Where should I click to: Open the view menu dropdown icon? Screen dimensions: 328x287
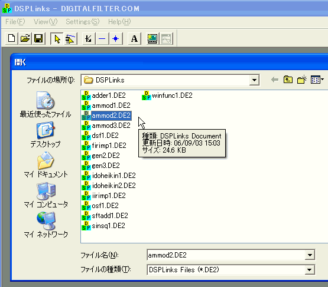(317, 80)
